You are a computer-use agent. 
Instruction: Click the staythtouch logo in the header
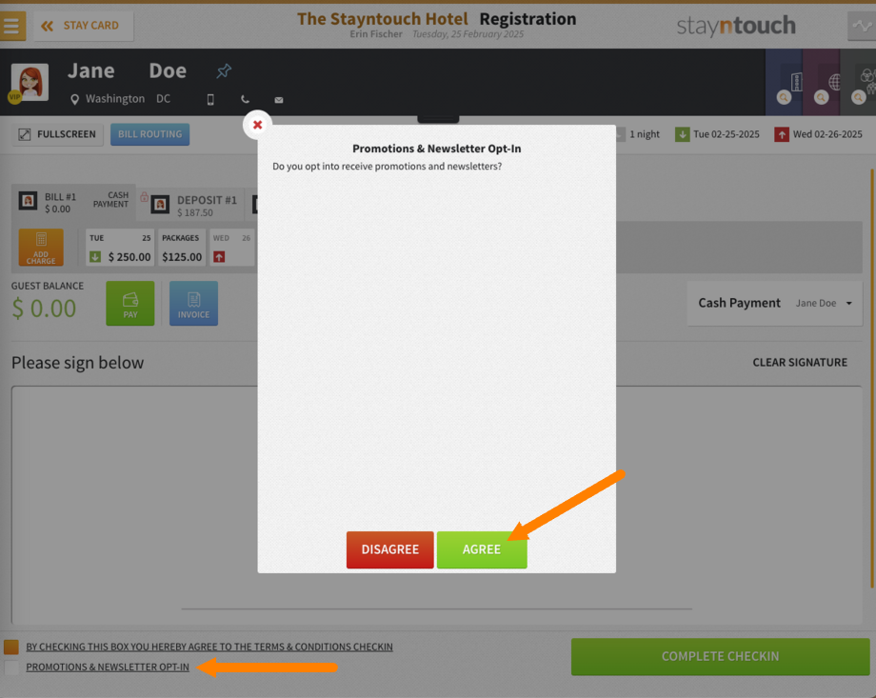pos(736,26)
